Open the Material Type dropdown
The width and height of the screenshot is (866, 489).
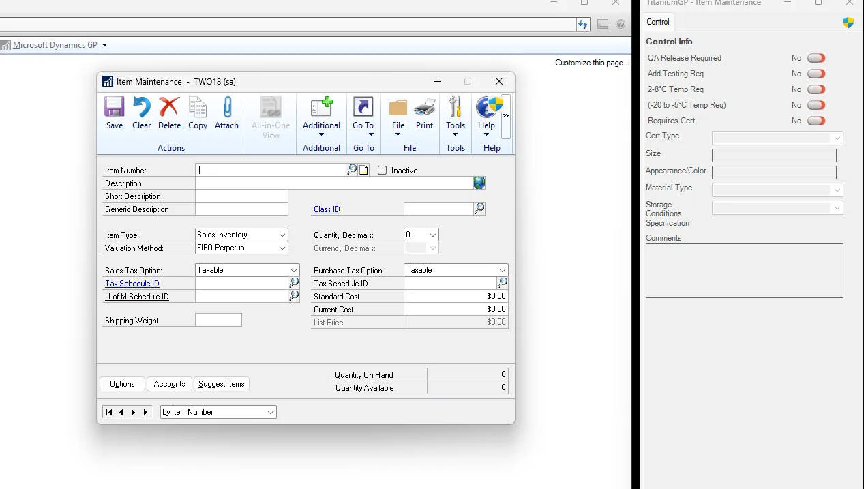click(837, 190)
